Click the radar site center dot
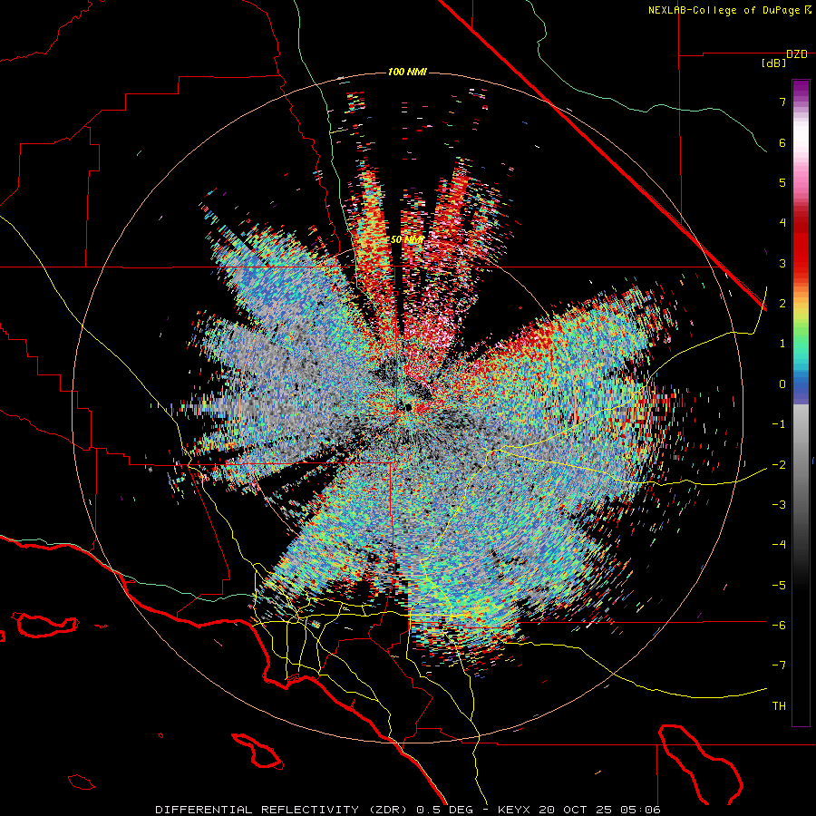The image size is (816, 816). [x=409, y=407]
